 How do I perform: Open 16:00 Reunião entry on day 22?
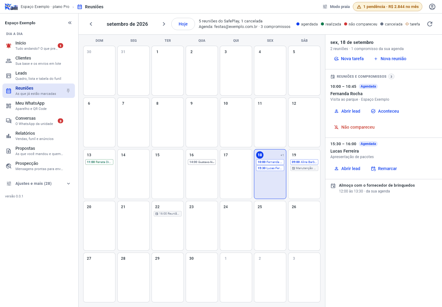pyautogui.click(x=168, y=214)
